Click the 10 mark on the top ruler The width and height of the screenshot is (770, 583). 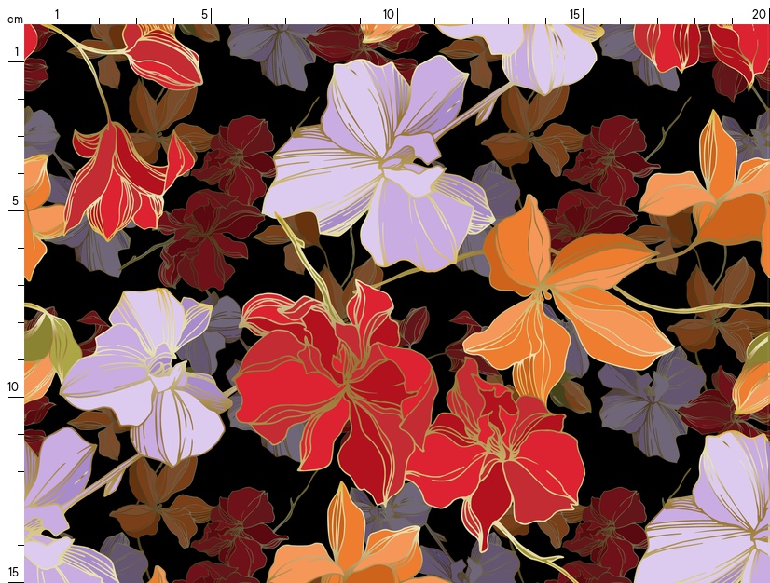click(389, 14)
